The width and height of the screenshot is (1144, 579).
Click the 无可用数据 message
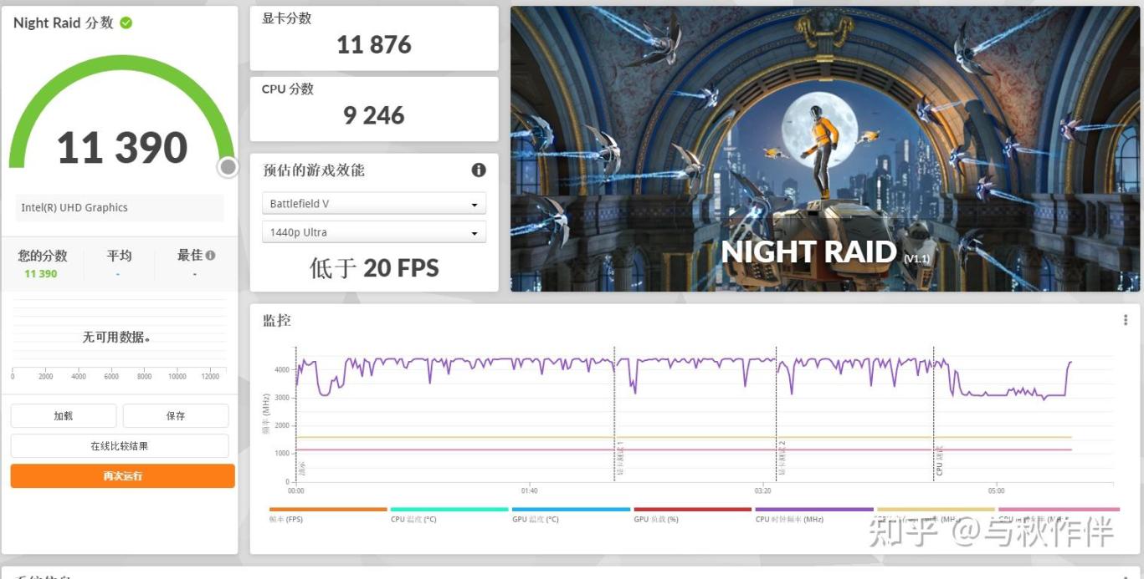click(x=116, y=338)
